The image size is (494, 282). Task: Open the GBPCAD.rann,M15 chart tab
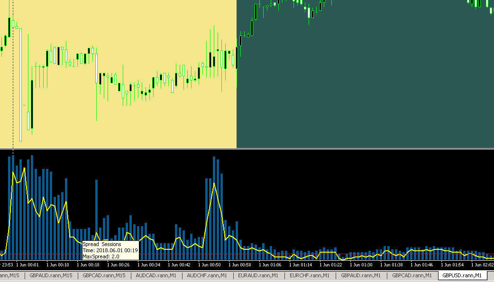click(104, 275)
